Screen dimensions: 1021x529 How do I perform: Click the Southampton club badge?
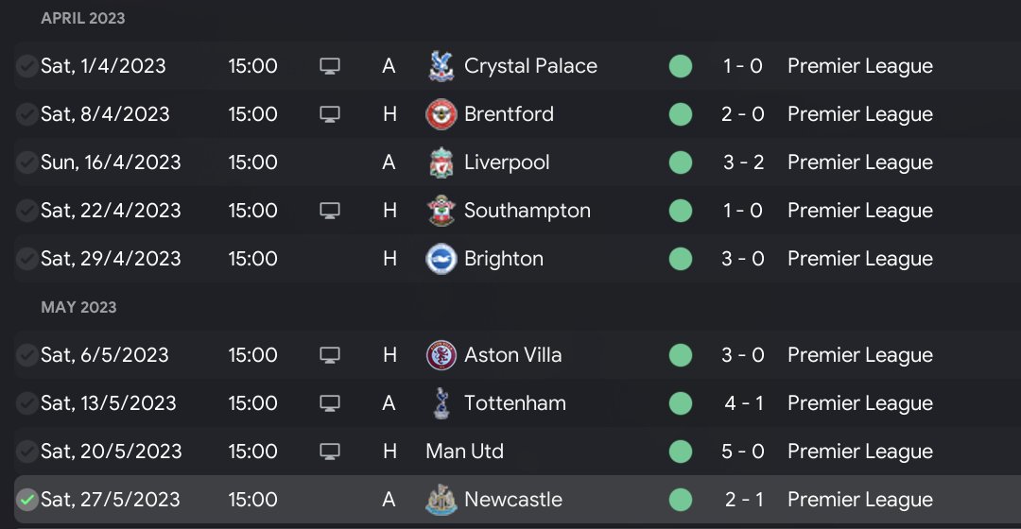(x=441, y=211)
